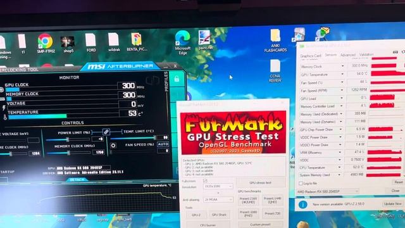The width and height of the screenshot is (405, 228).
Task: Run the Preset:1440 (QHD) benchmark
Action: [273, 200]
